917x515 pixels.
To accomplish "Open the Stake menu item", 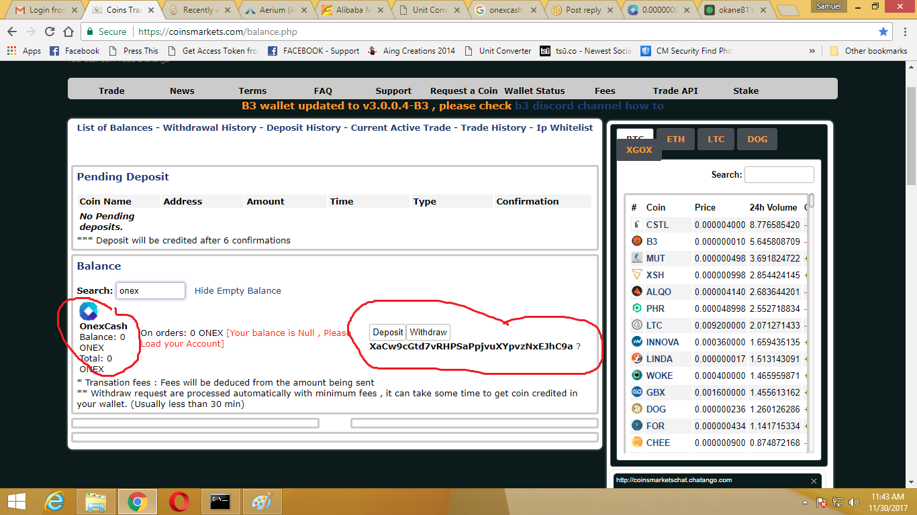I will (746, 91).
